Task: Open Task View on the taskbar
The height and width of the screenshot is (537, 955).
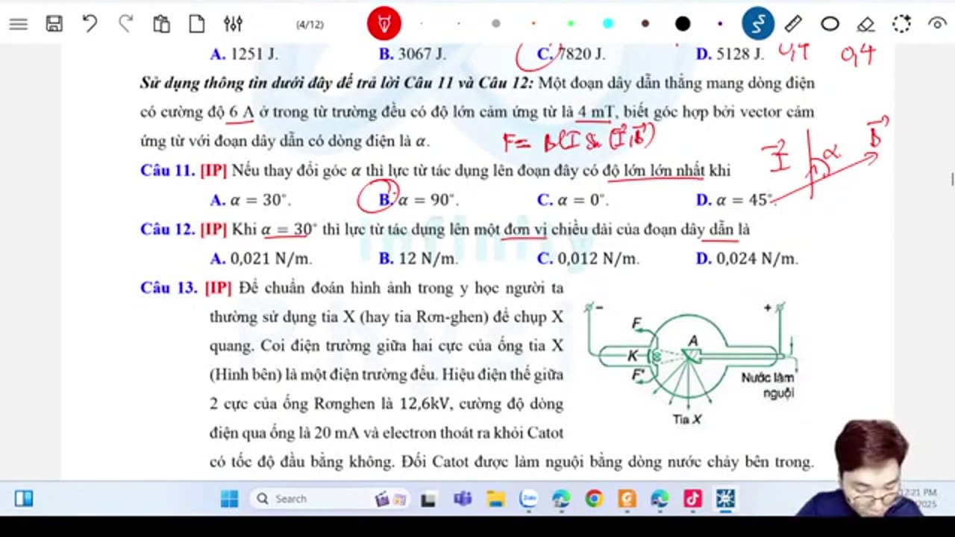Action: pyautogui.click(x=429, y=499)
